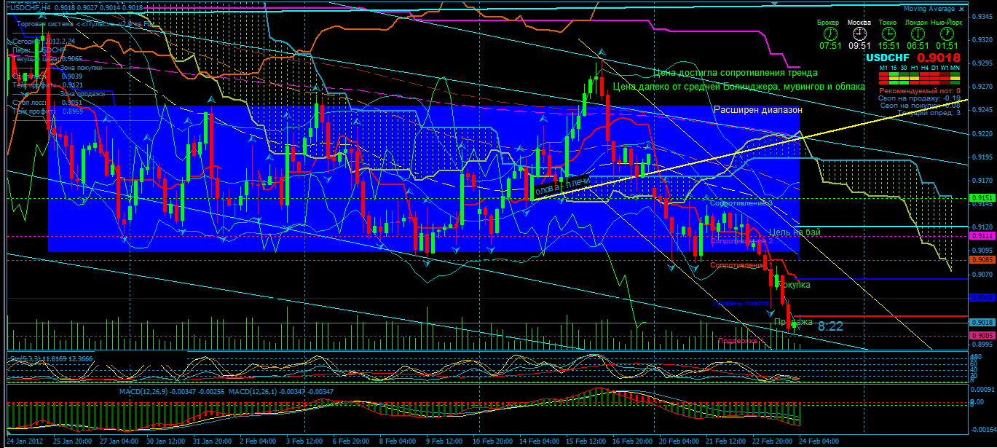Click the magenta 0.9111 price tag
Viewport: 997px width, 448px height.
click(x=982, y=236)
